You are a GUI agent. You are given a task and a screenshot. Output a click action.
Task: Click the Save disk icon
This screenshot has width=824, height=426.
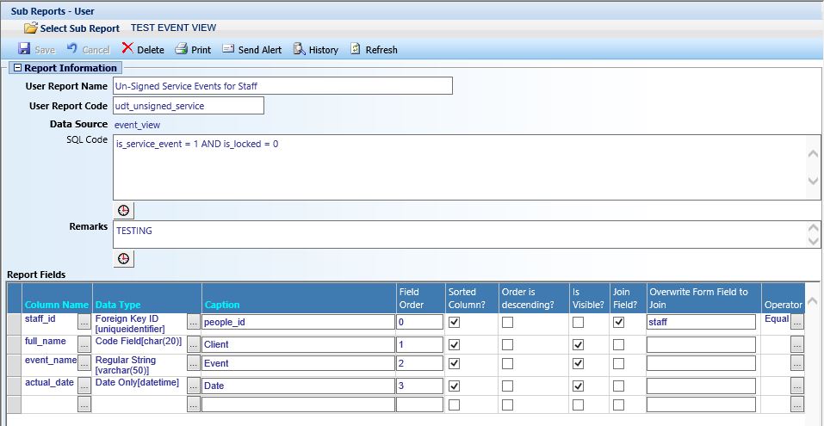[23, 49]
